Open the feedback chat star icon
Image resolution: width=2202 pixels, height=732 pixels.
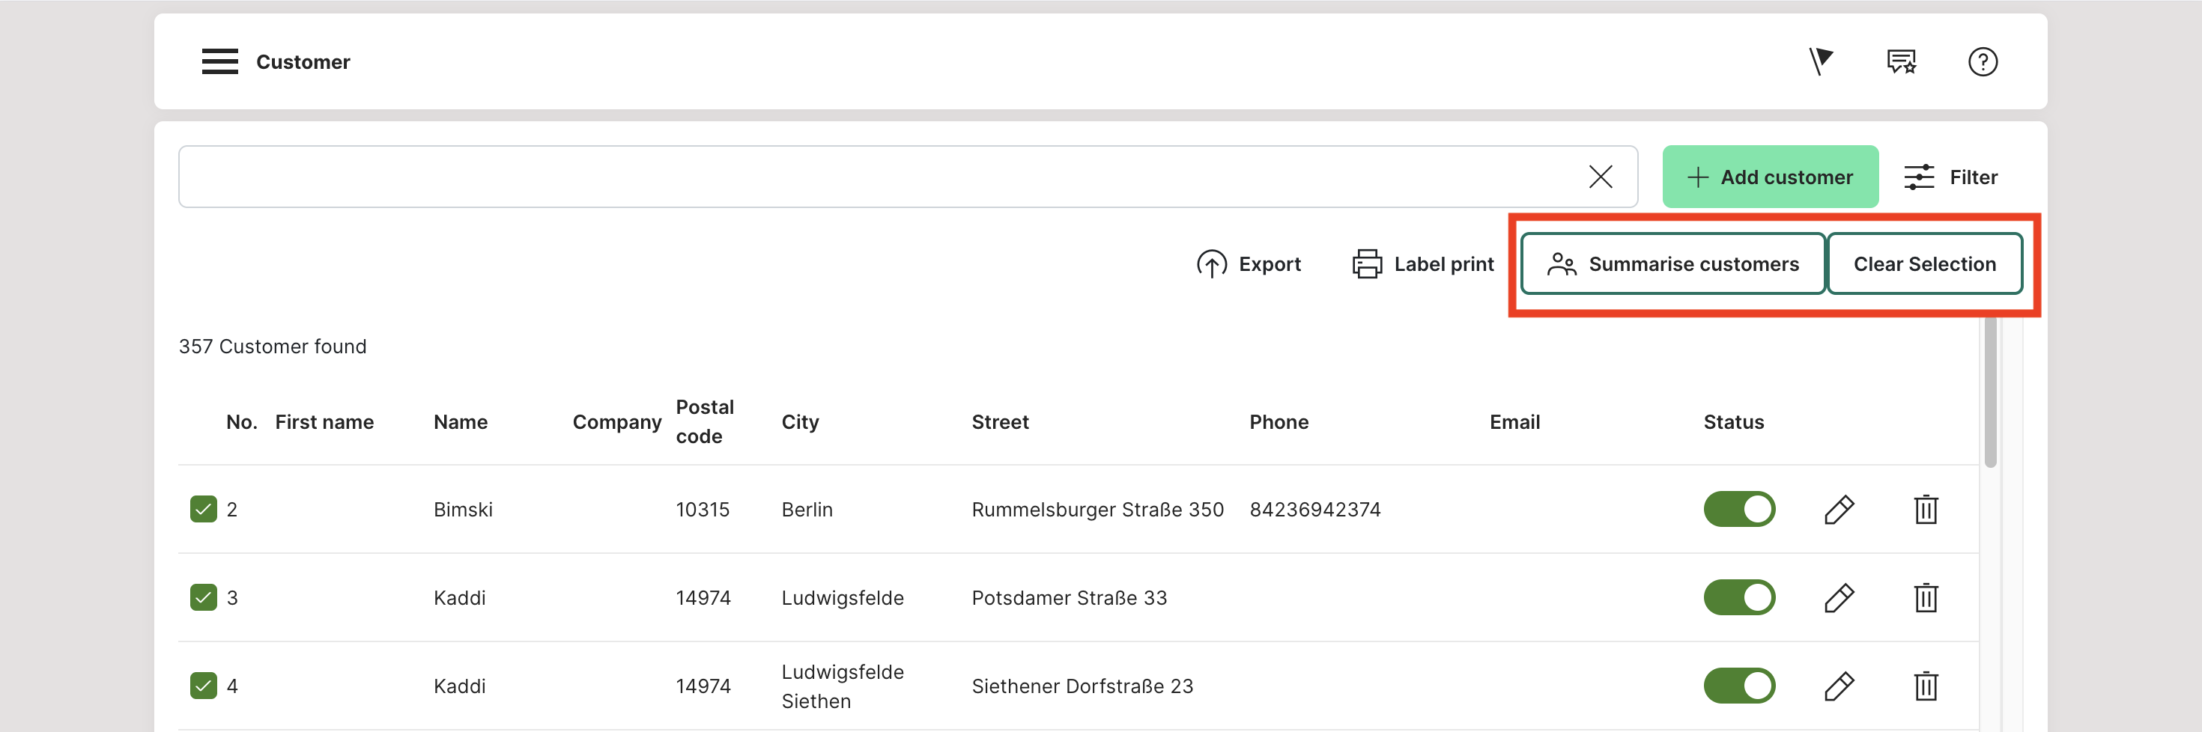click(x=1901, y=61)
